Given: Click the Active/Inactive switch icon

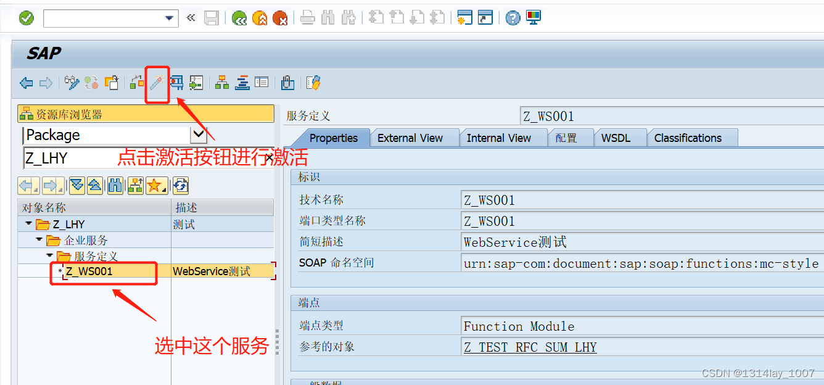Looking at the screenshot, I should pyautogui.click(x=91, y=83).
